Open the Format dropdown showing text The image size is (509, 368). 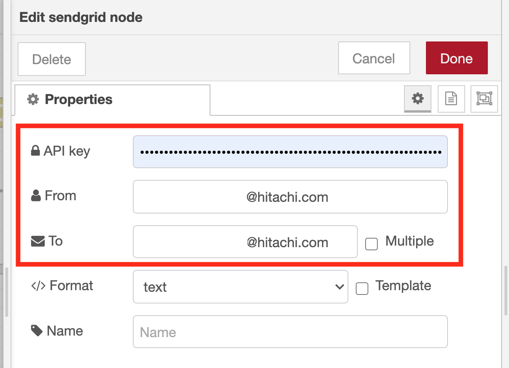click(x=240, y=287)
